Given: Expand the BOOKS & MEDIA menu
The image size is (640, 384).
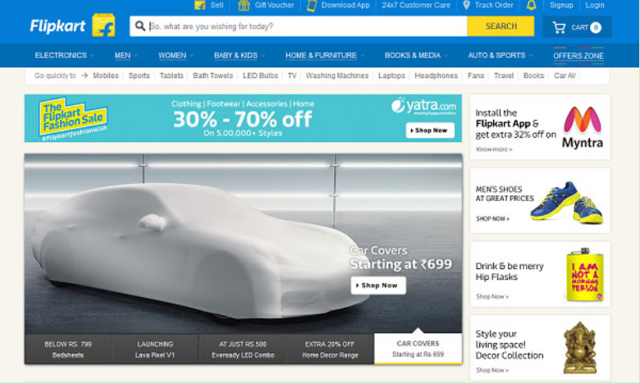Looking at the screenshot, I should click(416, 55).
